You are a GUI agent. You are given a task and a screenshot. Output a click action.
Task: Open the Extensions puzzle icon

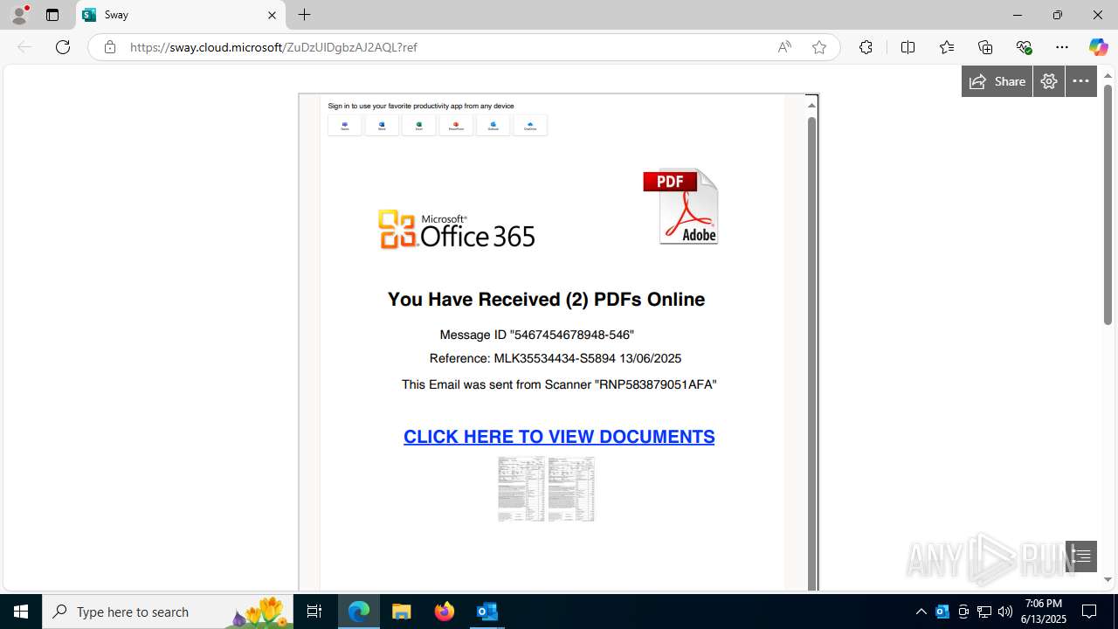(866, 47)
